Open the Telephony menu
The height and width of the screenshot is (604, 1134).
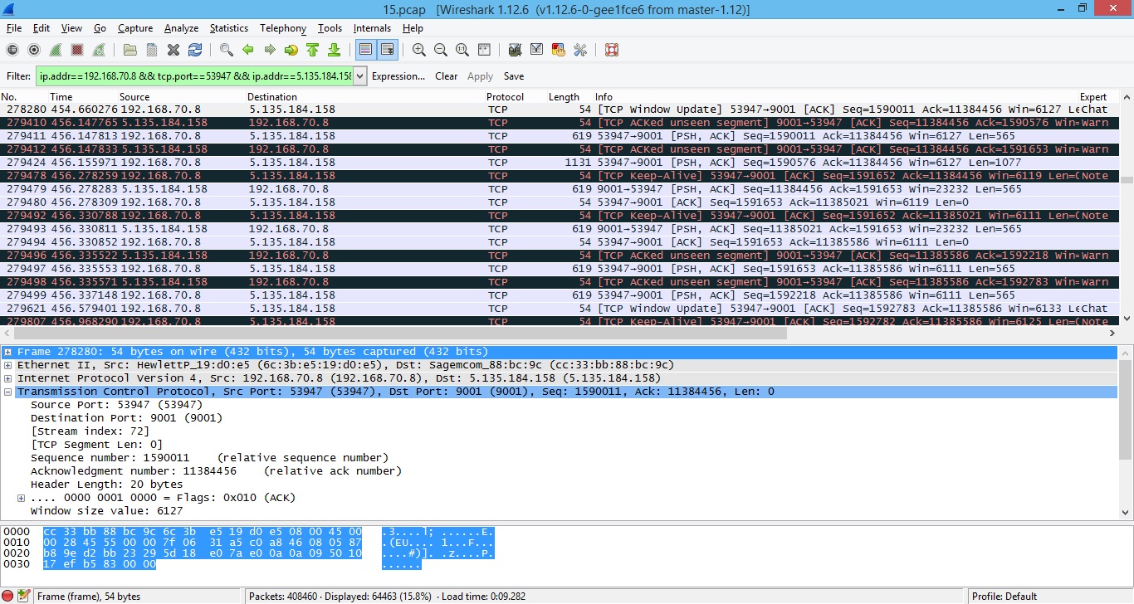coord(282,27)
